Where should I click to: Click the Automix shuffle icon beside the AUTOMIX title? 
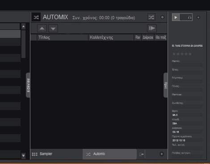(36, 17)
